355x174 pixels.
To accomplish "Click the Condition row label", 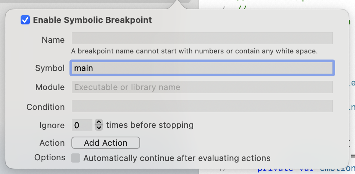I will [45, 107].
